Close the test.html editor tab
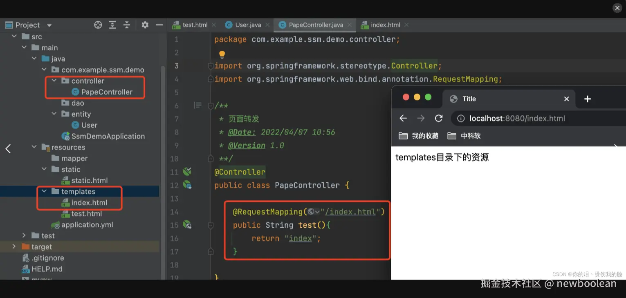 click(x=213, y=25)
